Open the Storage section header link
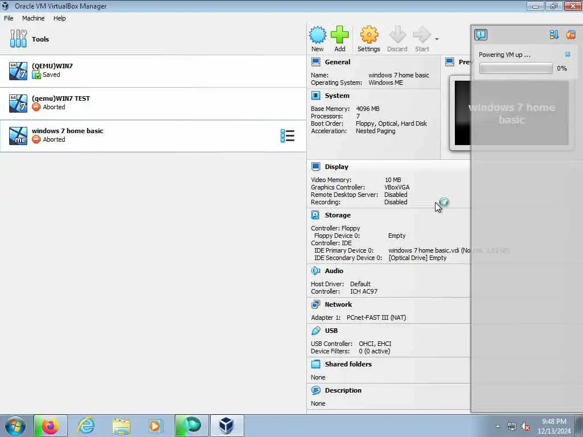 coord(338,215)
